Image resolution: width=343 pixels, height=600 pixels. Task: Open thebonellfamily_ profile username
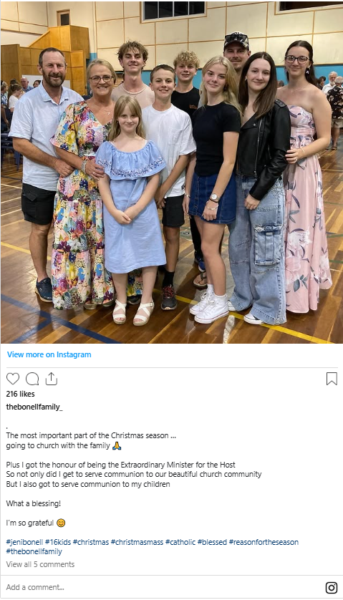34,407
